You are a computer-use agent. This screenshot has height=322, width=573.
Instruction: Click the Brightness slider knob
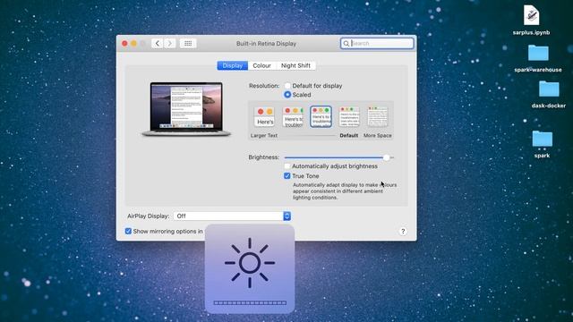386,157
